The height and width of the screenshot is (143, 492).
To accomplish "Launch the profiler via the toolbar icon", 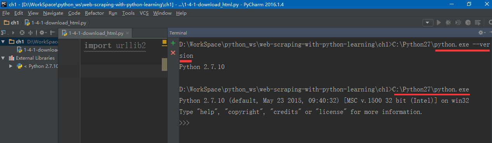I will click(468, 23).
